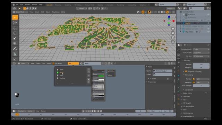
Task: Switch to the UV Editing workspace tab
Action: 78,5
